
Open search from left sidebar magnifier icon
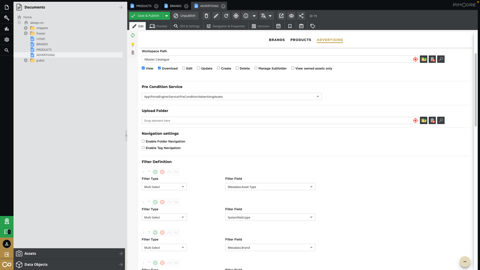[7, 50]
